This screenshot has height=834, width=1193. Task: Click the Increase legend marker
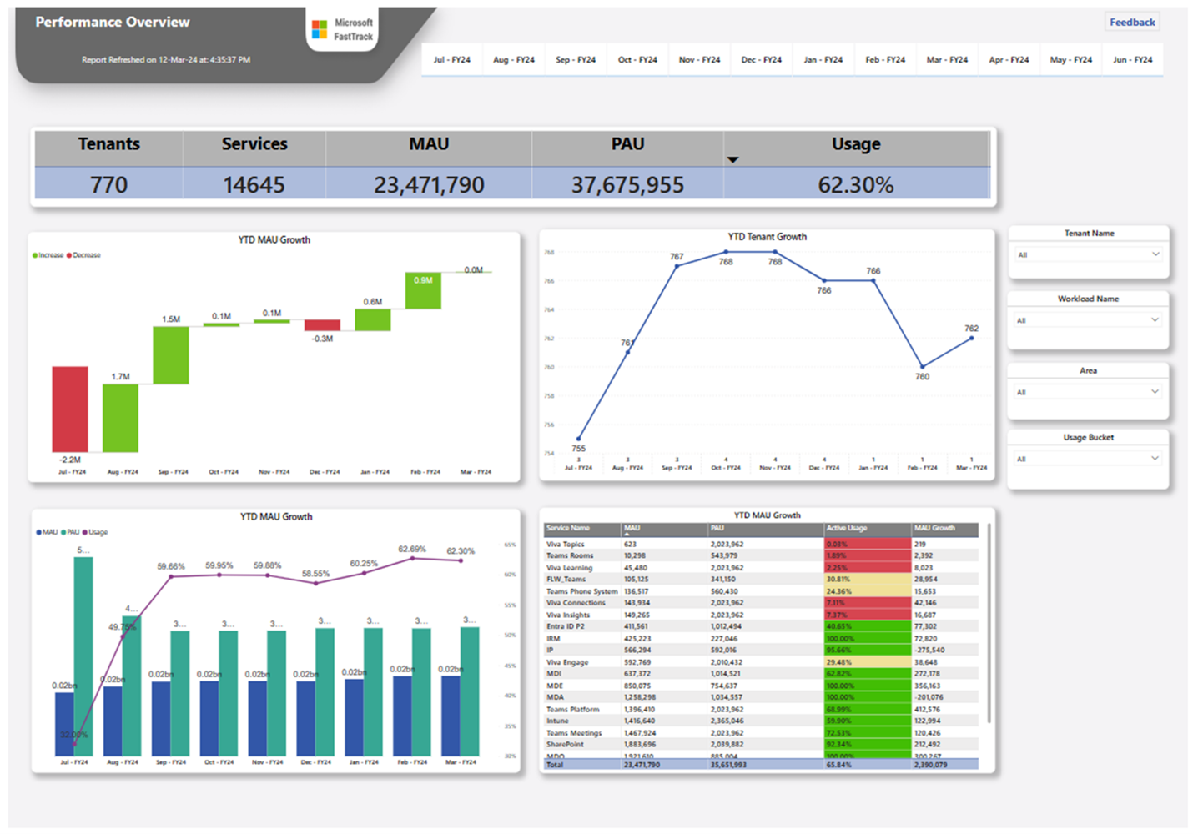point(35,255)
